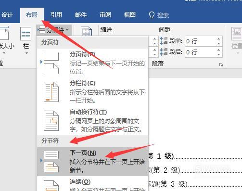
Task: Click the (第 2 级) table of contents entry
Action: pyautogui.click(x=195, y=170)
